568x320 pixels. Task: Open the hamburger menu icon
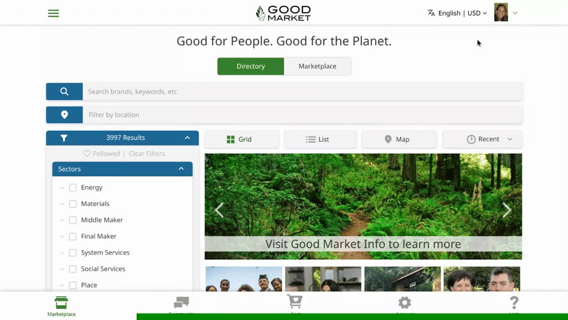53,13
